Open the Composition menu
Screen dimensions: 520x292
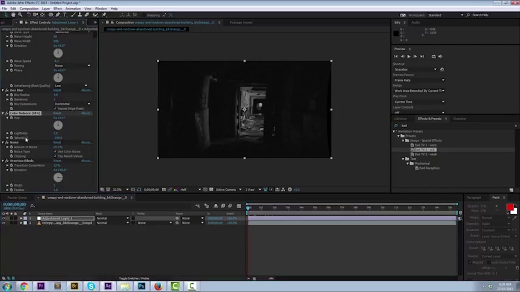[29, 9]
